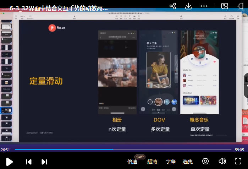Open the 倍速 playback speed menu
This screenshot has width=248, height=169.
132,162
